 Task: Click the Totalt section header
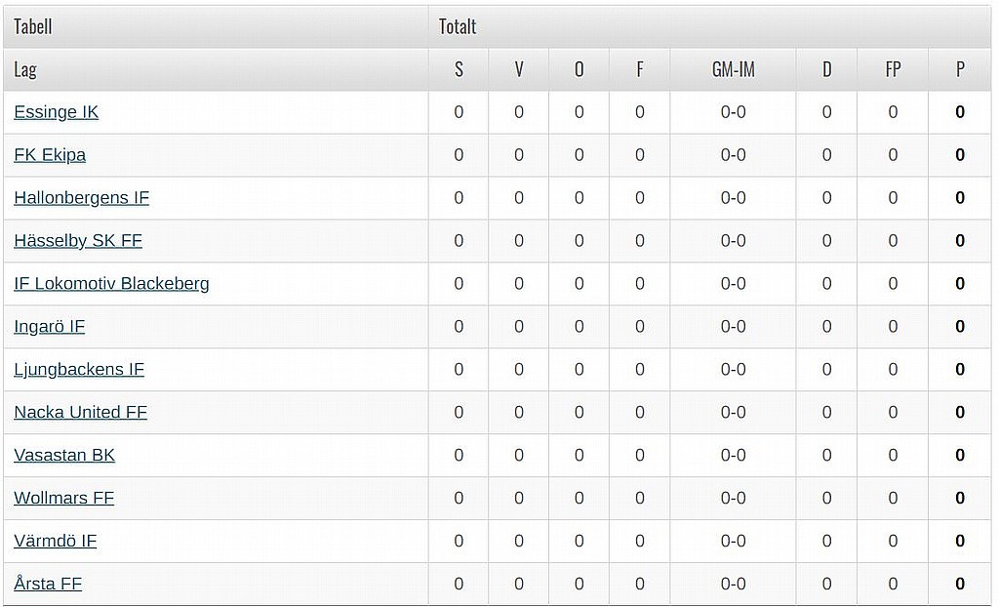coord(458,26)
